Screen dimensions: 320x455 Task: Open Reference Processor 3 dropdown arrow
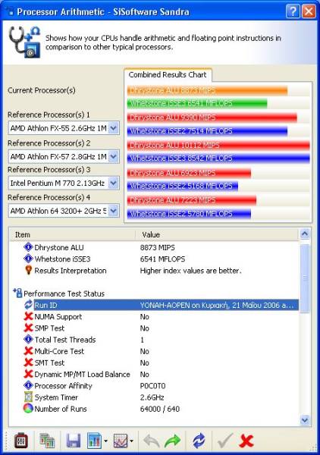pyautogui.click(x=114, y=183)
